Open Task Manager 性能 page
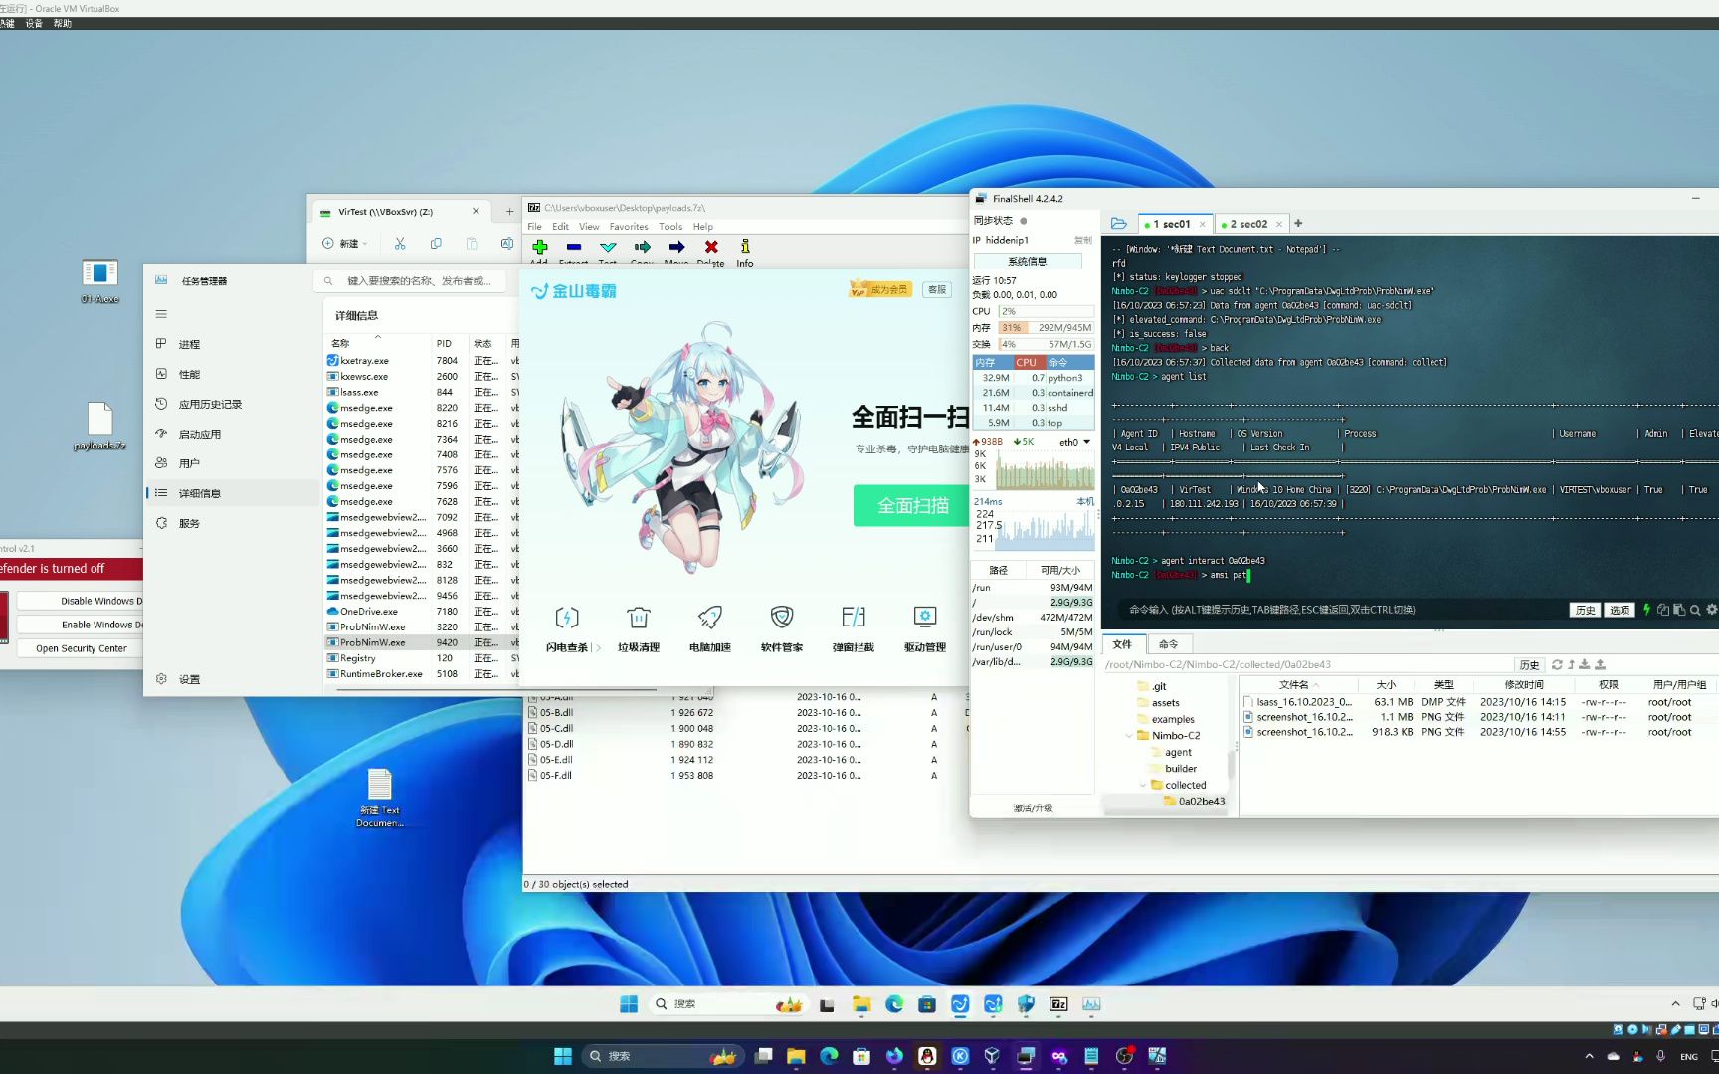 [x=235, y=374]
